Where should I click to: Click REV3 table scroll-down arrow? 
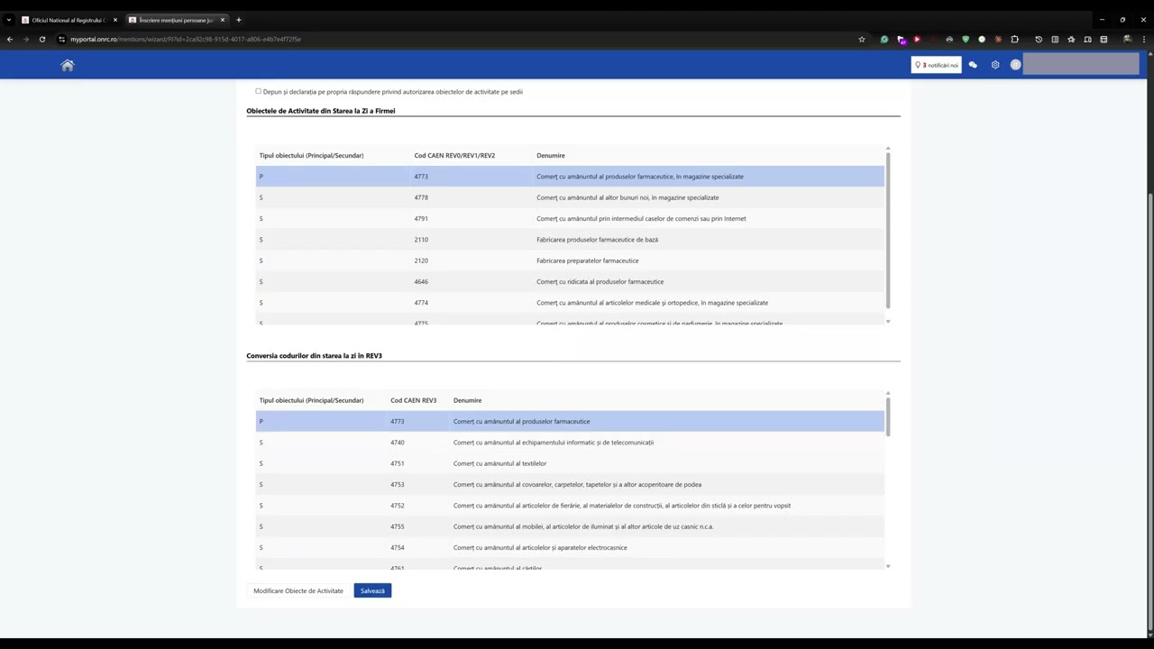888,566
